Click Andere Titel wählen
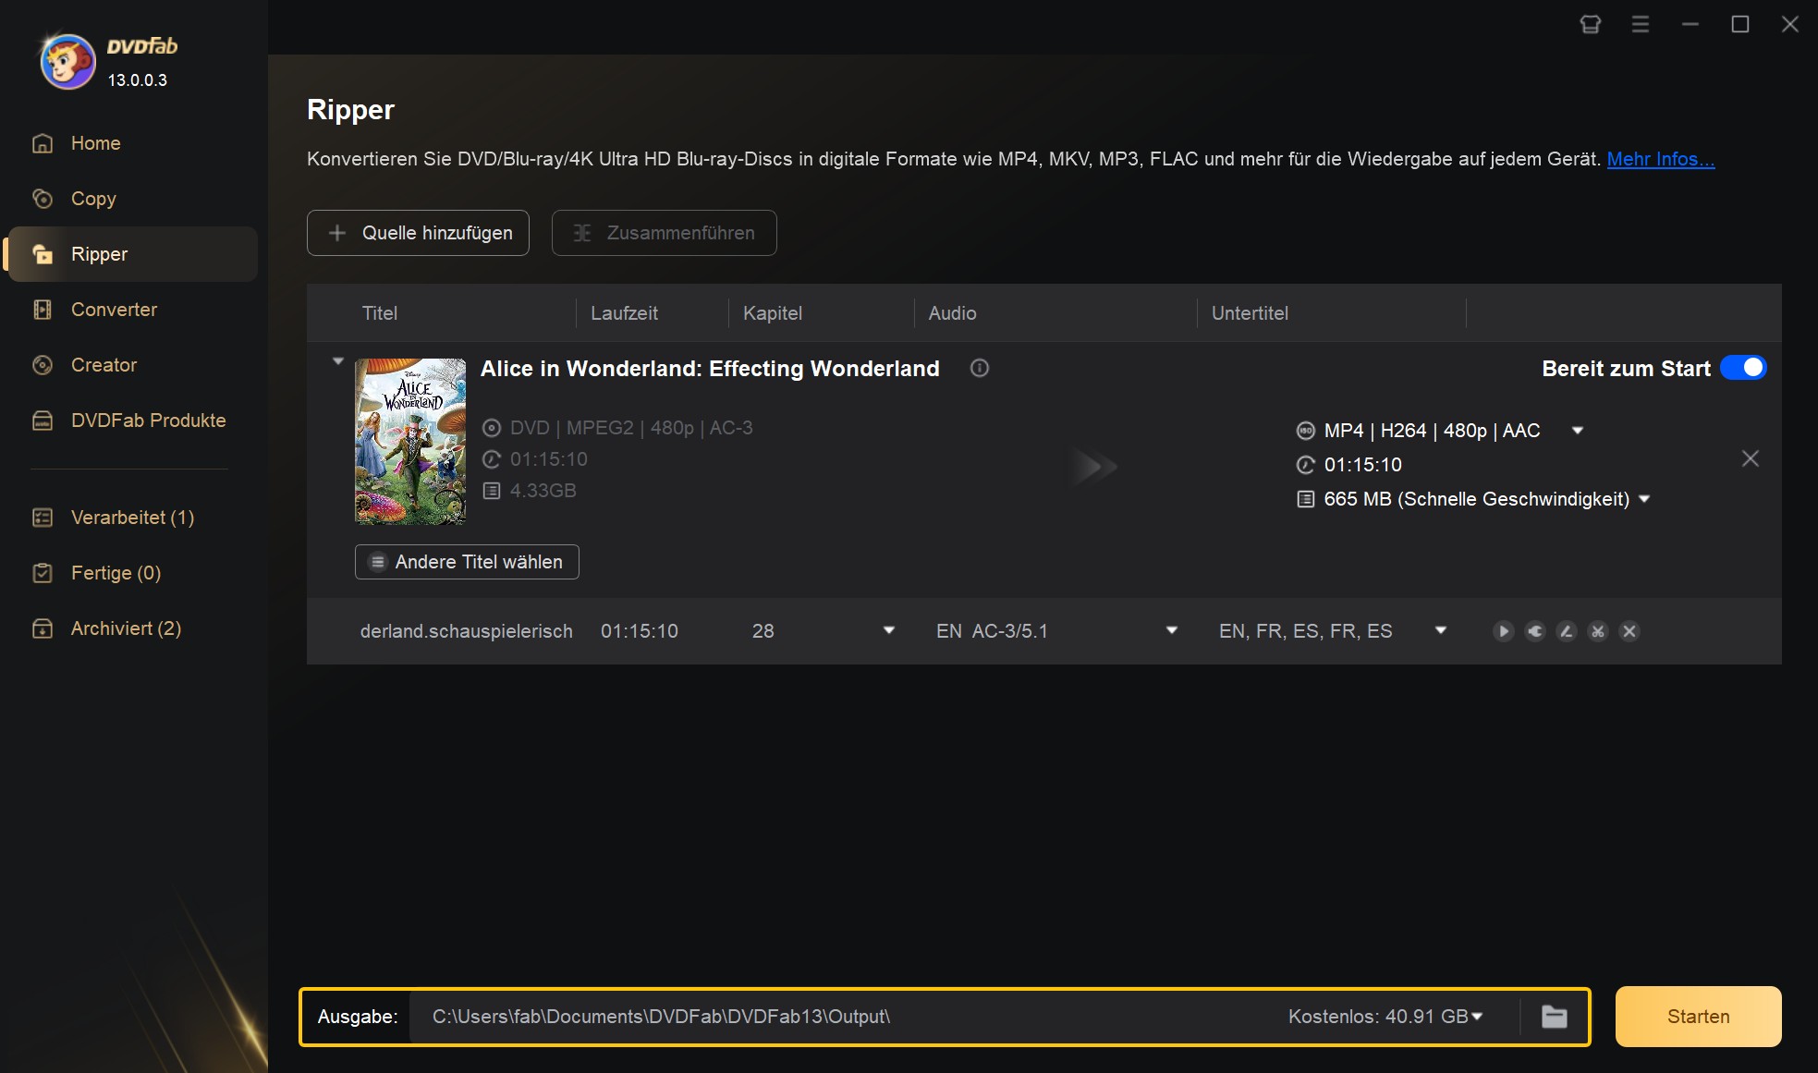The width and height of the screenshot is (1818, 1073). [x=467, y=562]
